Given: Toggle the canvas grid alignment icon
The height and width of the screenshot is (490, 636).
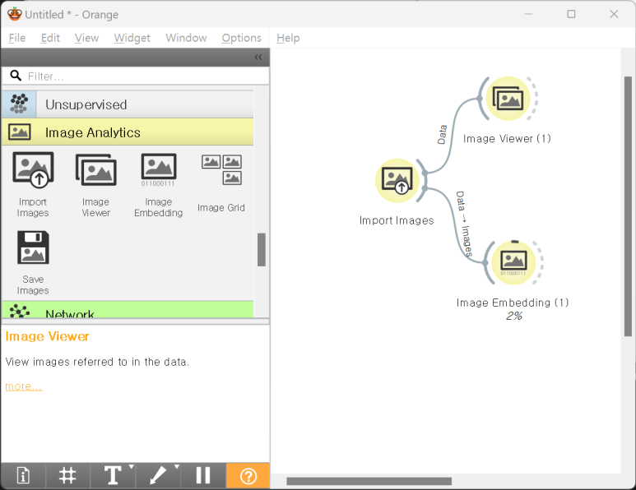Looking at the screenshot, I should click(67, 475).
